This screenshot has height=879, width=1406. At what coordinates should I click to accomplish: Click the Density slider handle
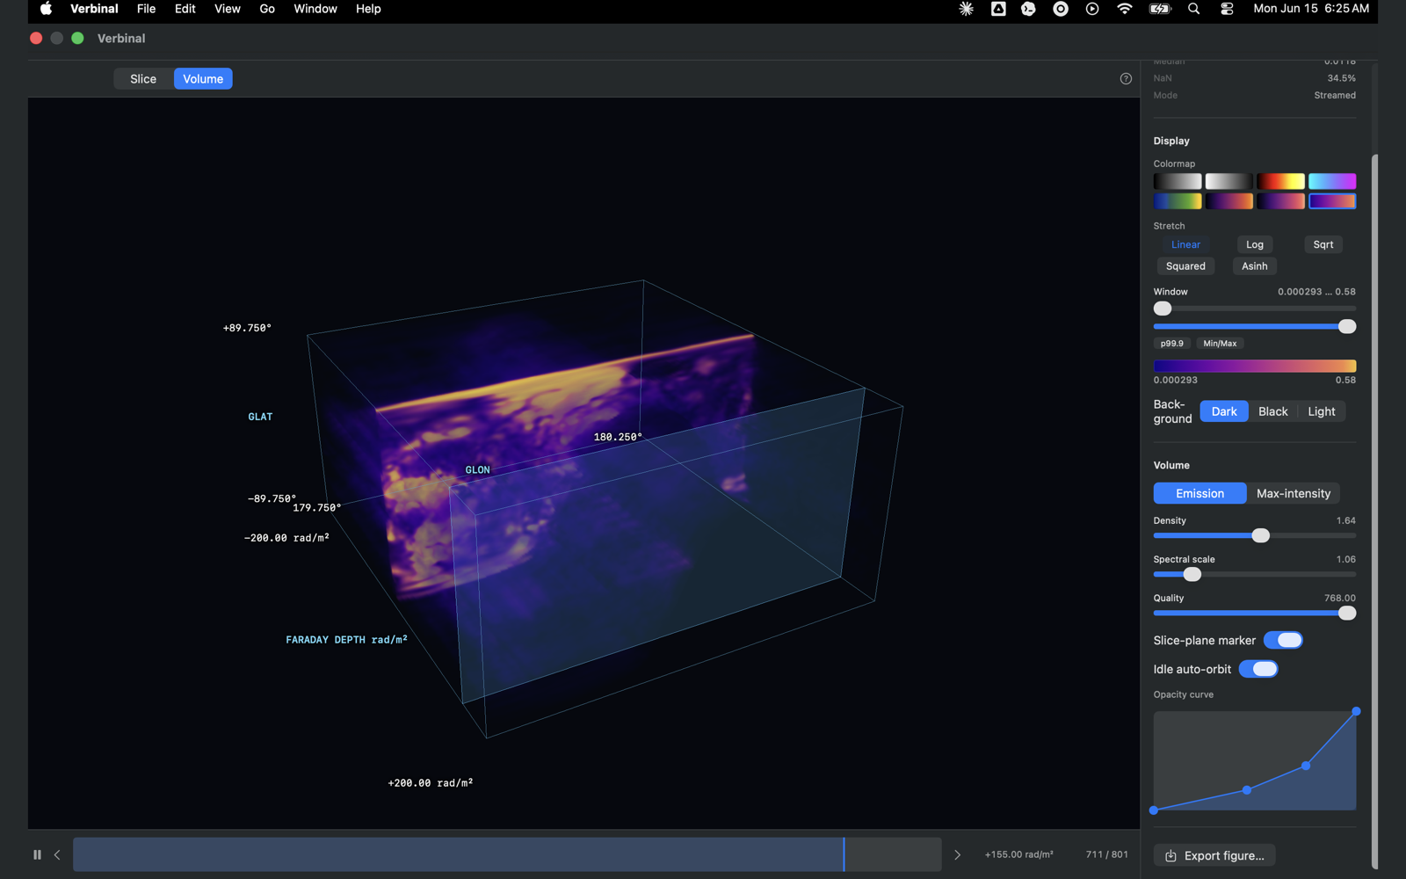[1260, 535]
